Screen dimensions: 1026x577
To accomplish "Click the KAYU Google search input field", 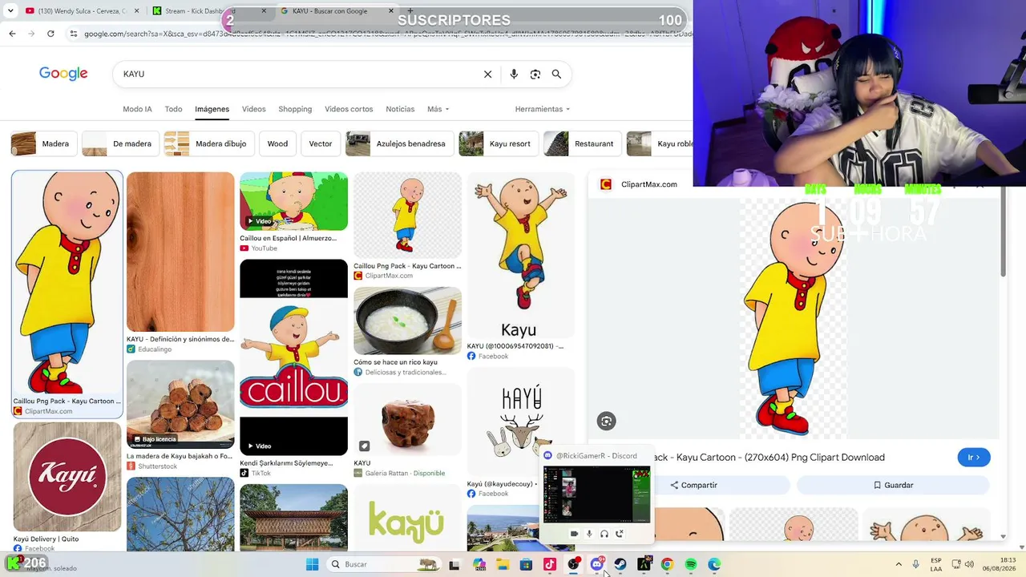I will (x=297, y=74).
